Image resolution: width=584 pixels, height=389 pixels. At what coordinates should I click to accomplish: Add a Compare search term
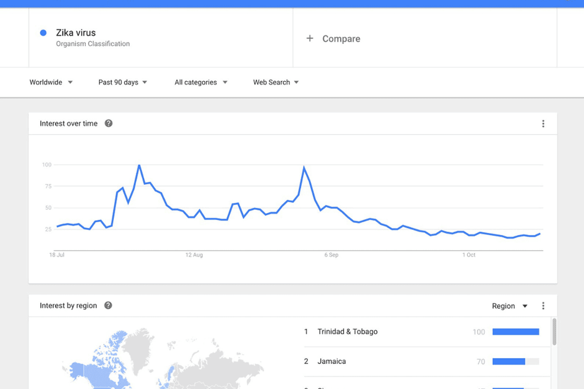coord(341,39)
